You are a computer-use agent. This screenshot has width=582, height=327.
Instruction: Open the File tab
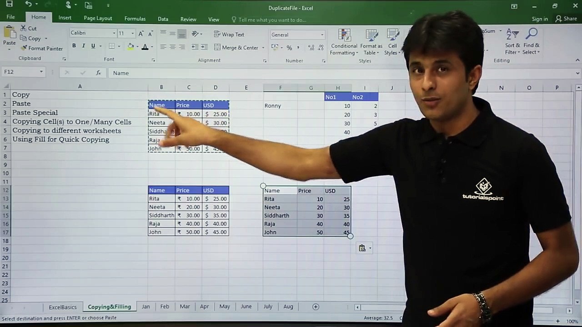point(10,17)
